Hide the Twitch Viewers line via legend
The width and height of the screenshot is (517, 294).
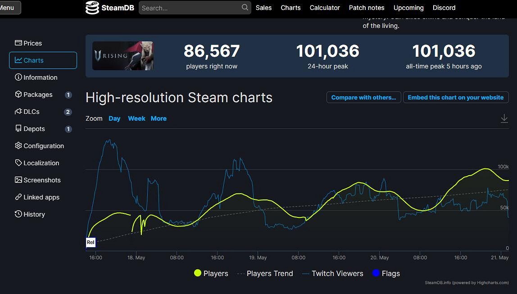coord(332,273)
